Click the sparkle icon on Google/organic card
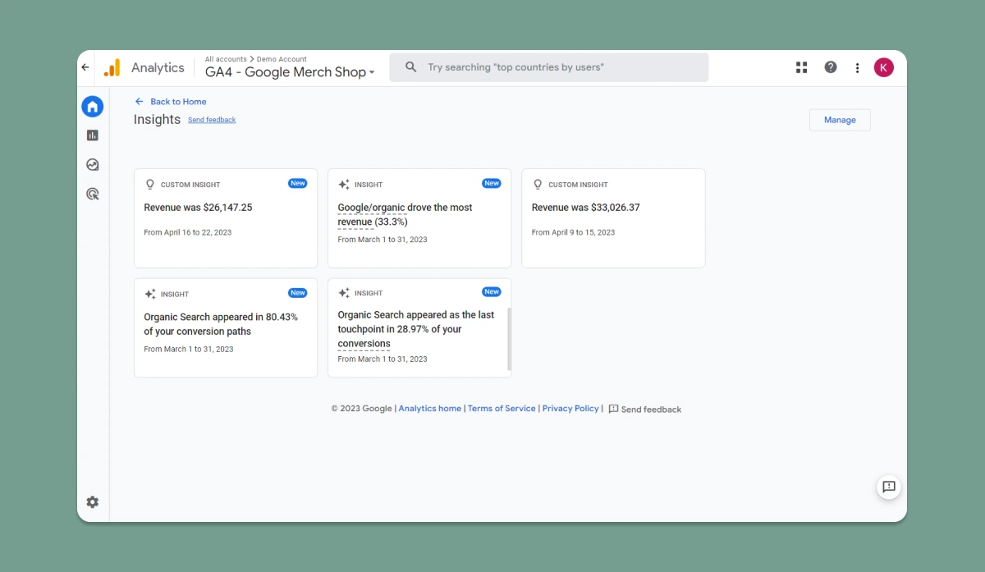Viewport: 985px width, 572px height. pyautogui.click(x=344, y=185)
